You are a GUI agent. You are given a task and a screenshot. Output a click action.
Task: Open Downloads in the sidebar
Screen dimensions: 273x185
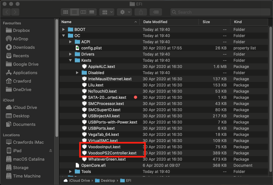(x=20, y=47)
